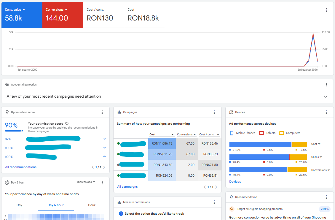Open Day & hour Impressions dropdown
Viewport: 335px width, 220px height.
tap(86, 182)
